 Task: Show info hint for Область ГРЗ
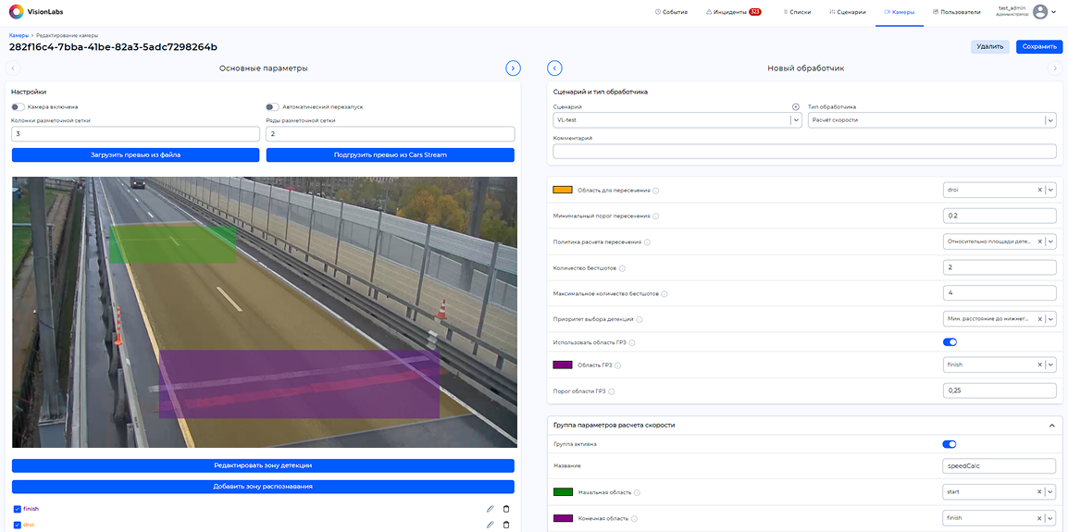pos(618,365)
